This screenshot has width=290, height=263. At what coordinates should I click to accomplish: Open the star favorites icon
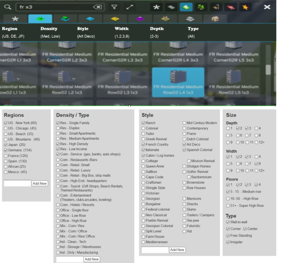[245, 7]
